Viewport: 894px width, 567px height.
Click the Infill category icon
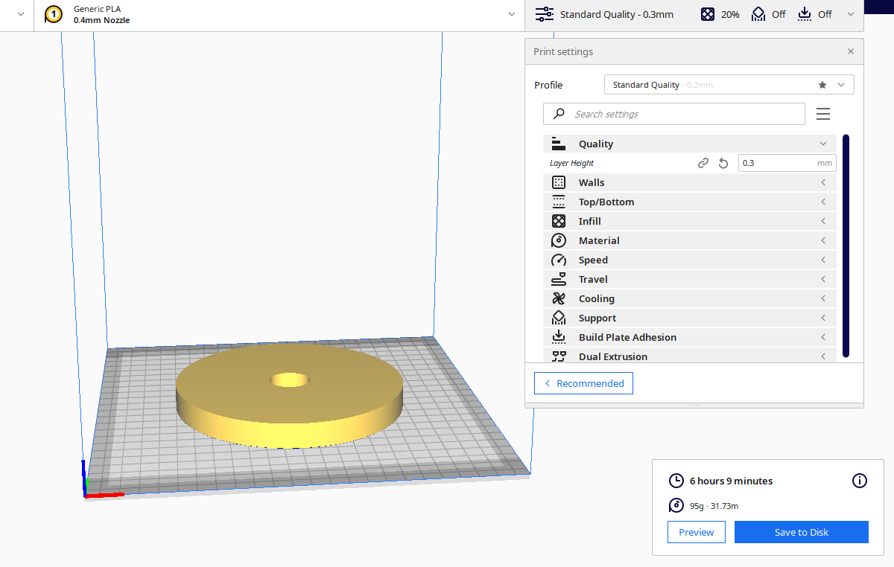[559, 221]
